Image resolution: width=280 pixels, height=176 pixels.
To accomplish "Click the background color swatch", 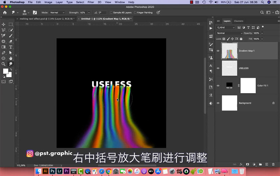I will (x=9, y=75).
